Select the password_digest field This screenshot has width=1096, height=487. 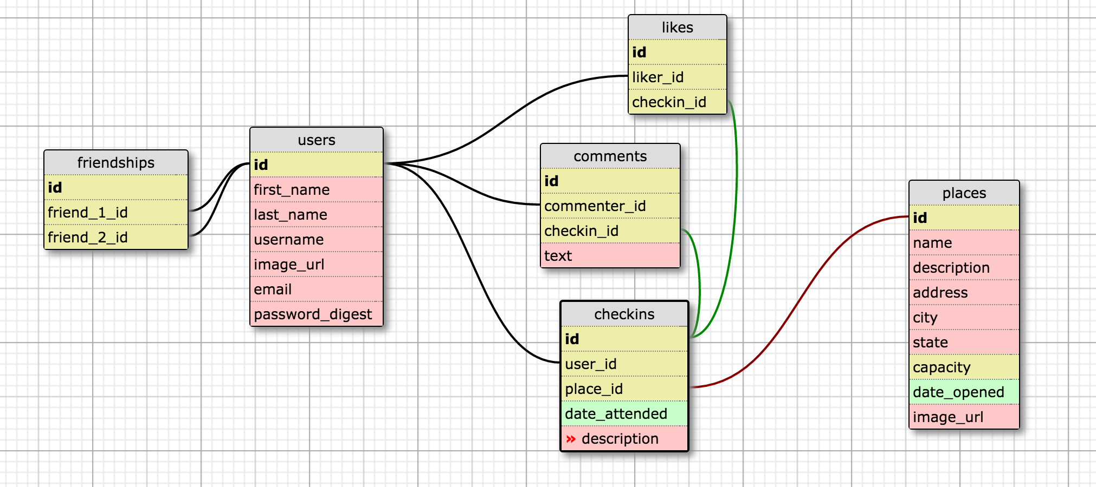pyautogui.click(x=317, y=314)
